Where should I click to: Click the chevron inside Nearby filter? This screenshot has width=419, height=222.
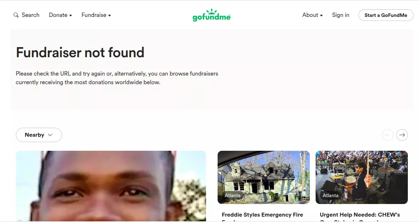pos(50,135)
